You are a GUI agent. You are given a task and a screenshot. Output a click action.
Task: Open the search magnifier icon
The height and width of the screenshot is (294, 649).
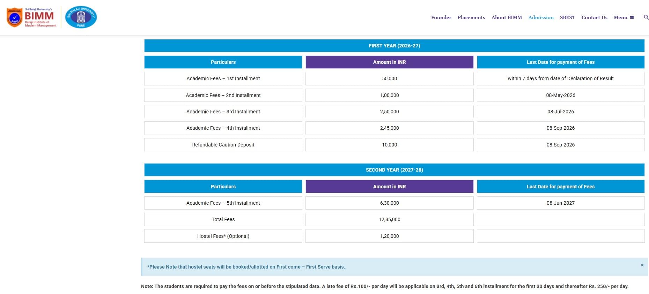tap(646, 17)
